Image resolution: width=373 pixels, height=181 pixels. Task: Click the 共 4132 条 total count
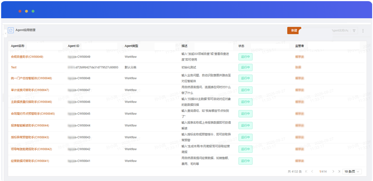pos(295,172)
